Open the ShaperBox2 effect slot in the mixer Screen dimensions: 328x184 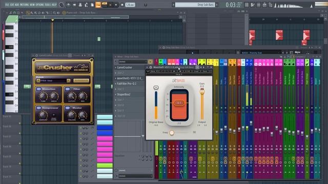[x=130, y=95]
